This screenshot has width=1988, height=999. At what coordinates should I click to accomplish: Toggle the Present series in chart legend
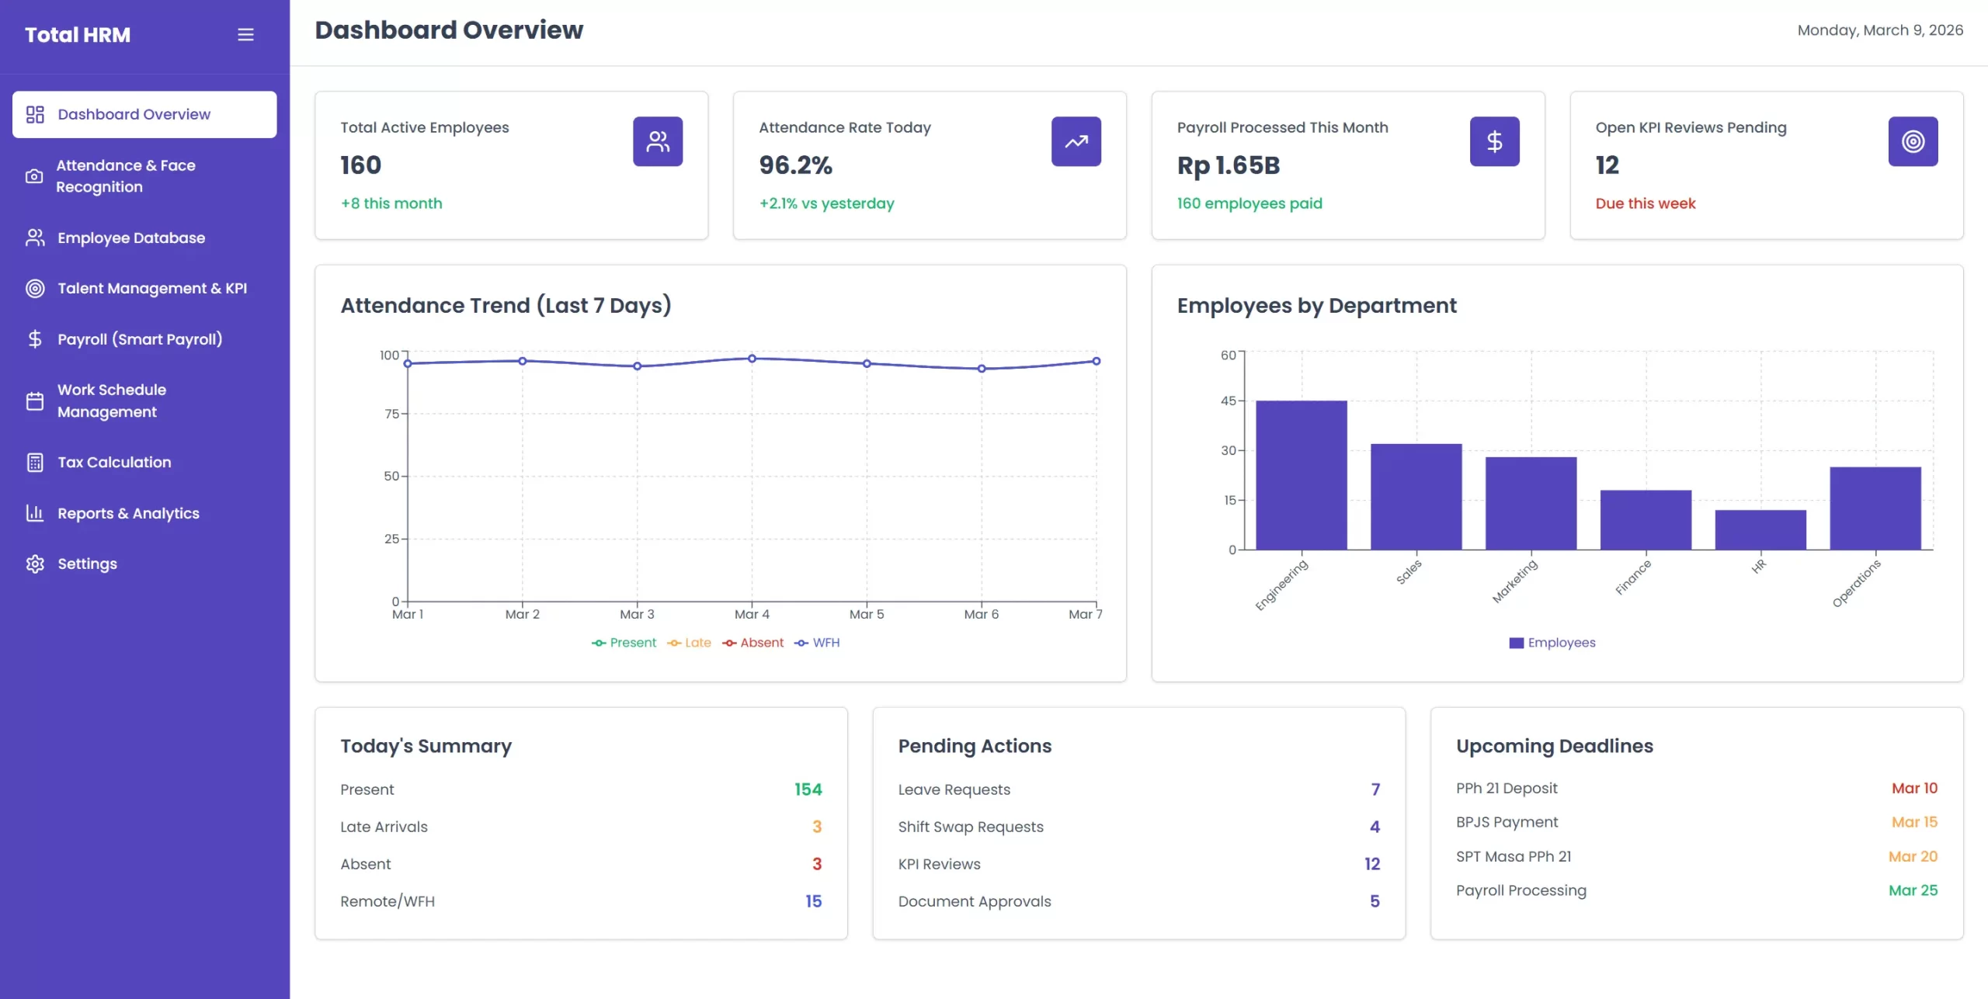[624, 643]
